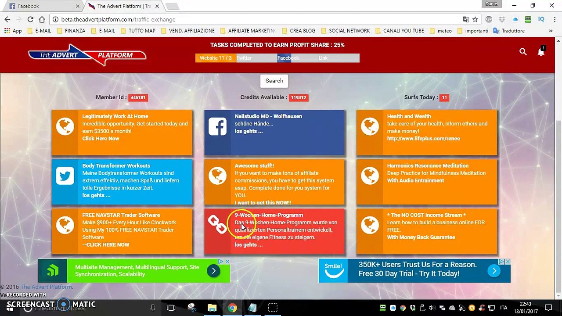This screenshot has height=316, width=562.
Task: Close the Smile ad banner
Action: 508,262
